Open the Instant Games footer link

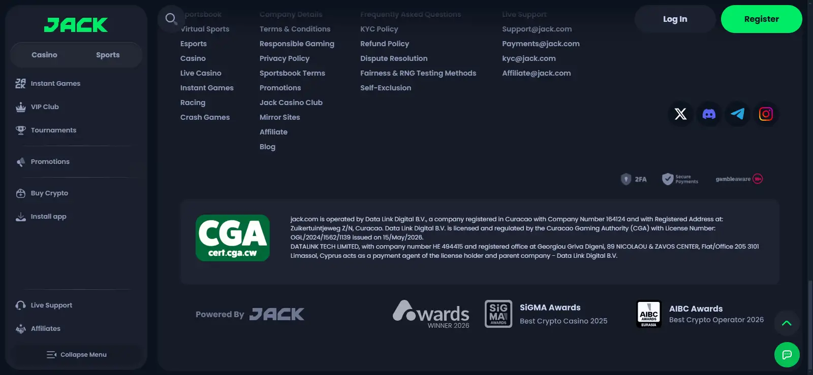tap(207, 88)
